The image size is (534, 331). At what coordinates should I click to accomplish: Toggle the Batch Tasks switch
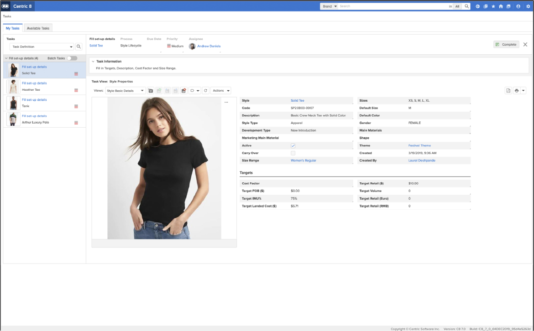coord(72,58)
